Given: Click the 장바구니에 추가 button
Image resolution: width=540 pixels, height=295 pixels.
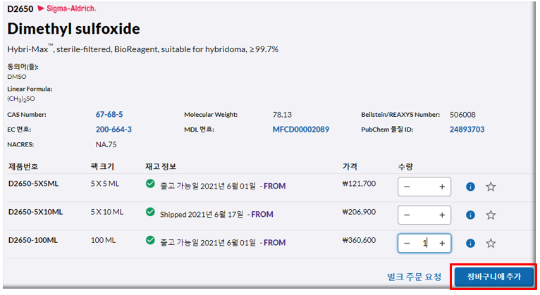Looking at the screenshot, I should click(493, 277).
